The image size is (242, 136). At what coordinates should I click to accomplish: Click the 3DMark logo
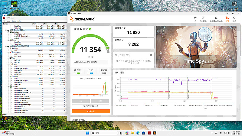pos(82,19)
